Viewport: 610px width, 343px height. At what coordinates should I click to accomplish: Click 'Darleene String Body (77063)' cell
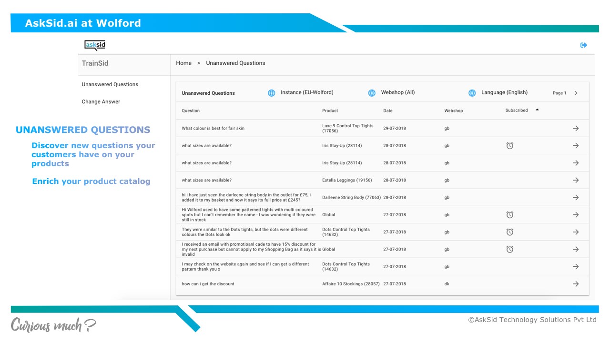(x=351, y=197)
